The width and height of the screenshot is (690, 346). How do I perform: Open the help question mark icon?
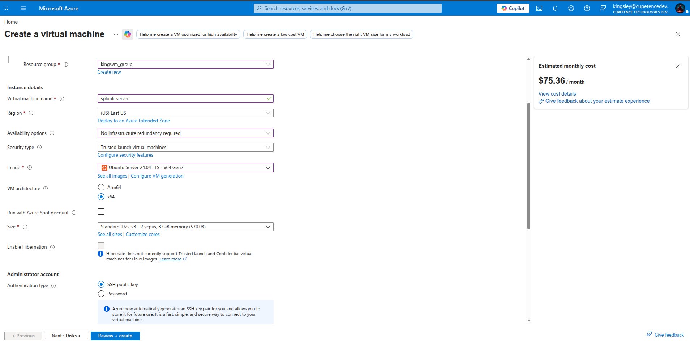click(587, 8)
